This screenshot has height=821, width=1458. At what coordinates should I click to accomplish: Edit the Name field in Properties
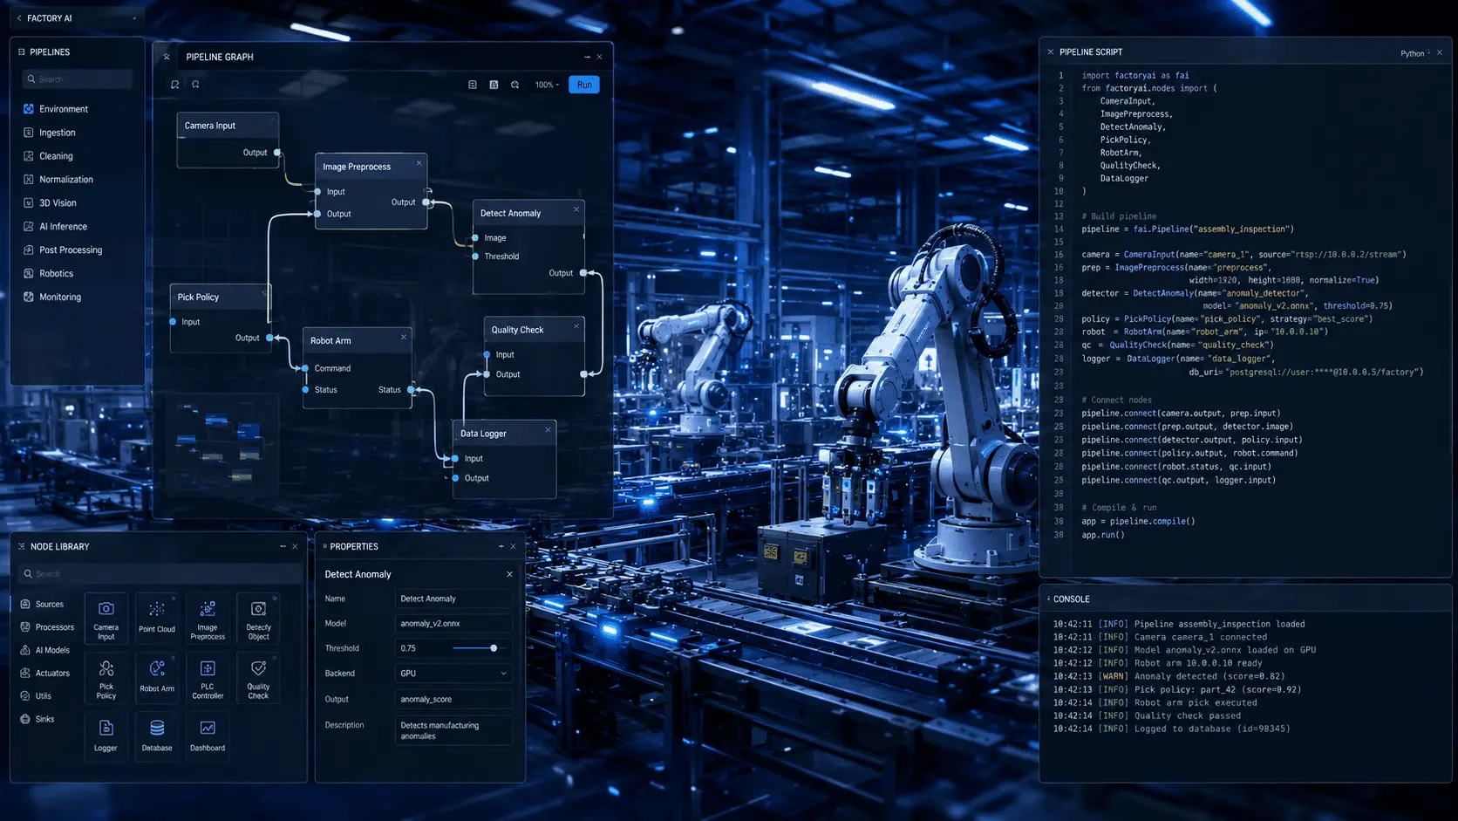453,599
